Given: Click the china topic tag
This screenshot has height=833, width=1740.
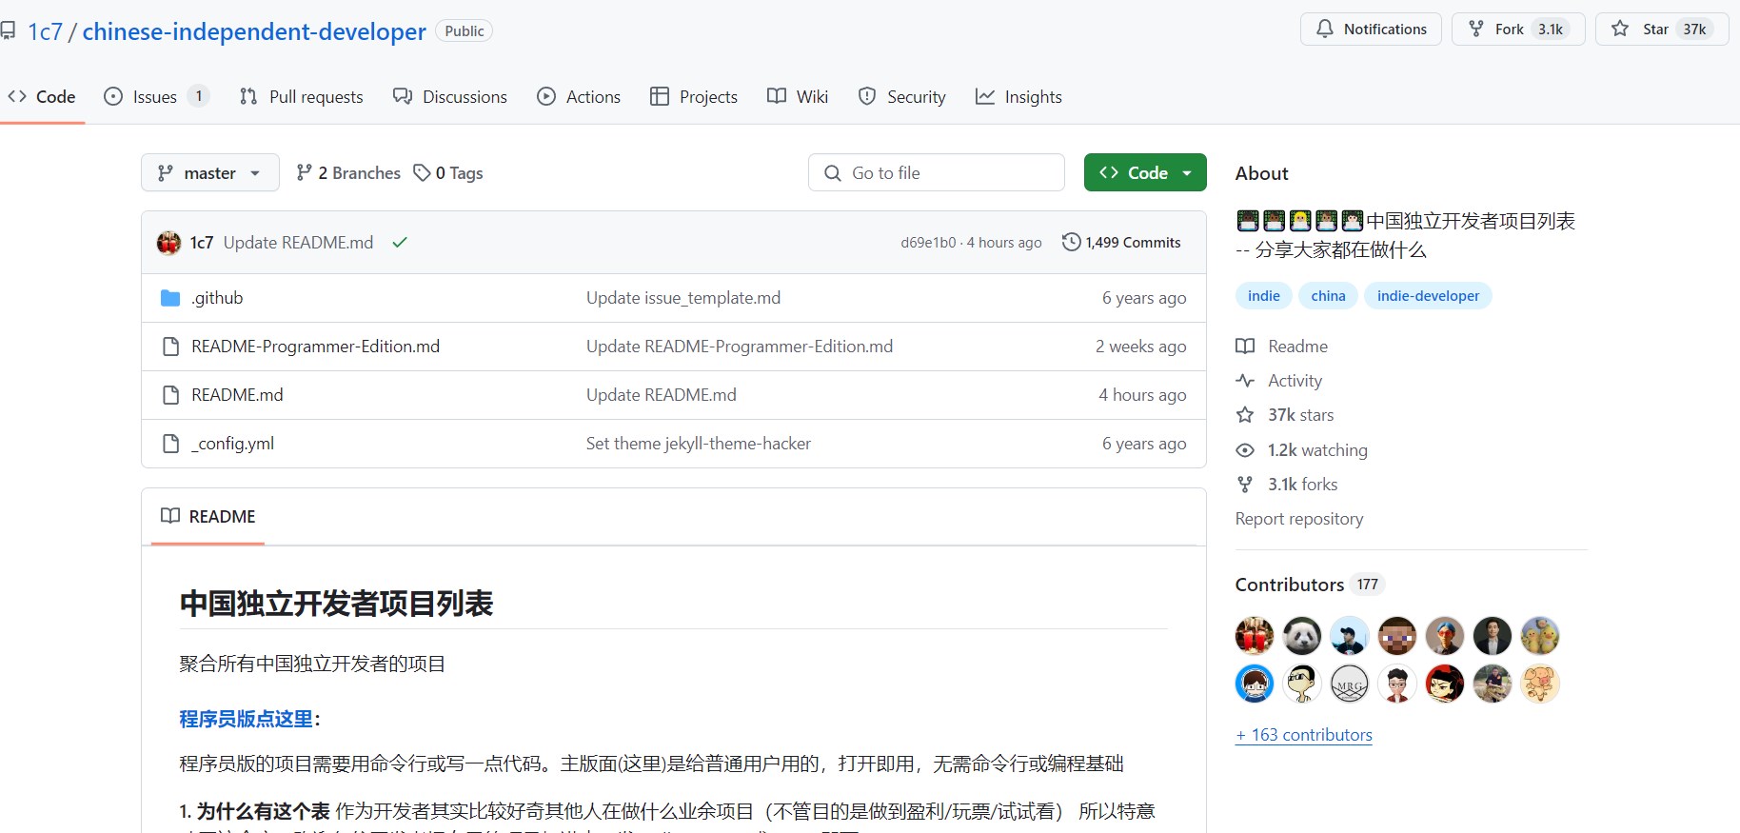Looking at the screenshot, I should click(1328, 296).
